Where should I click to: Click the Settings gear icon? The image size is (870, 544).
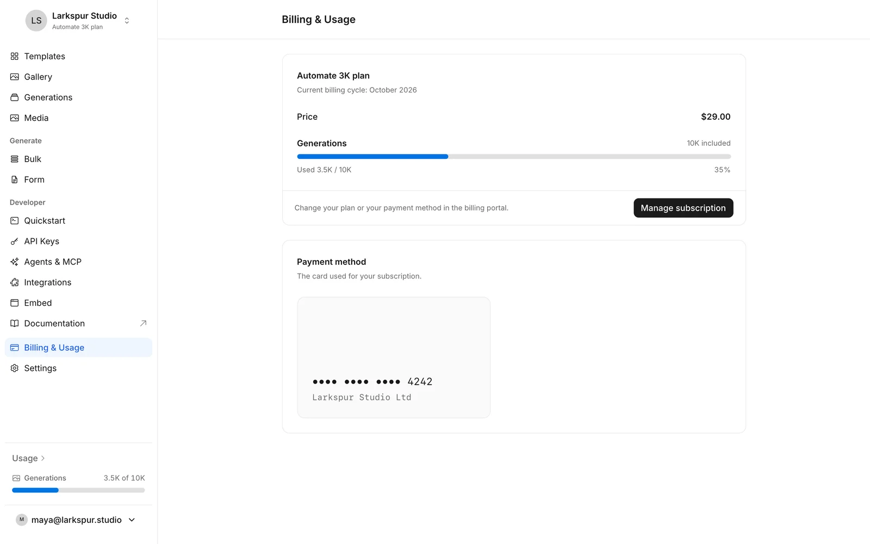click(x=15, y=368)
